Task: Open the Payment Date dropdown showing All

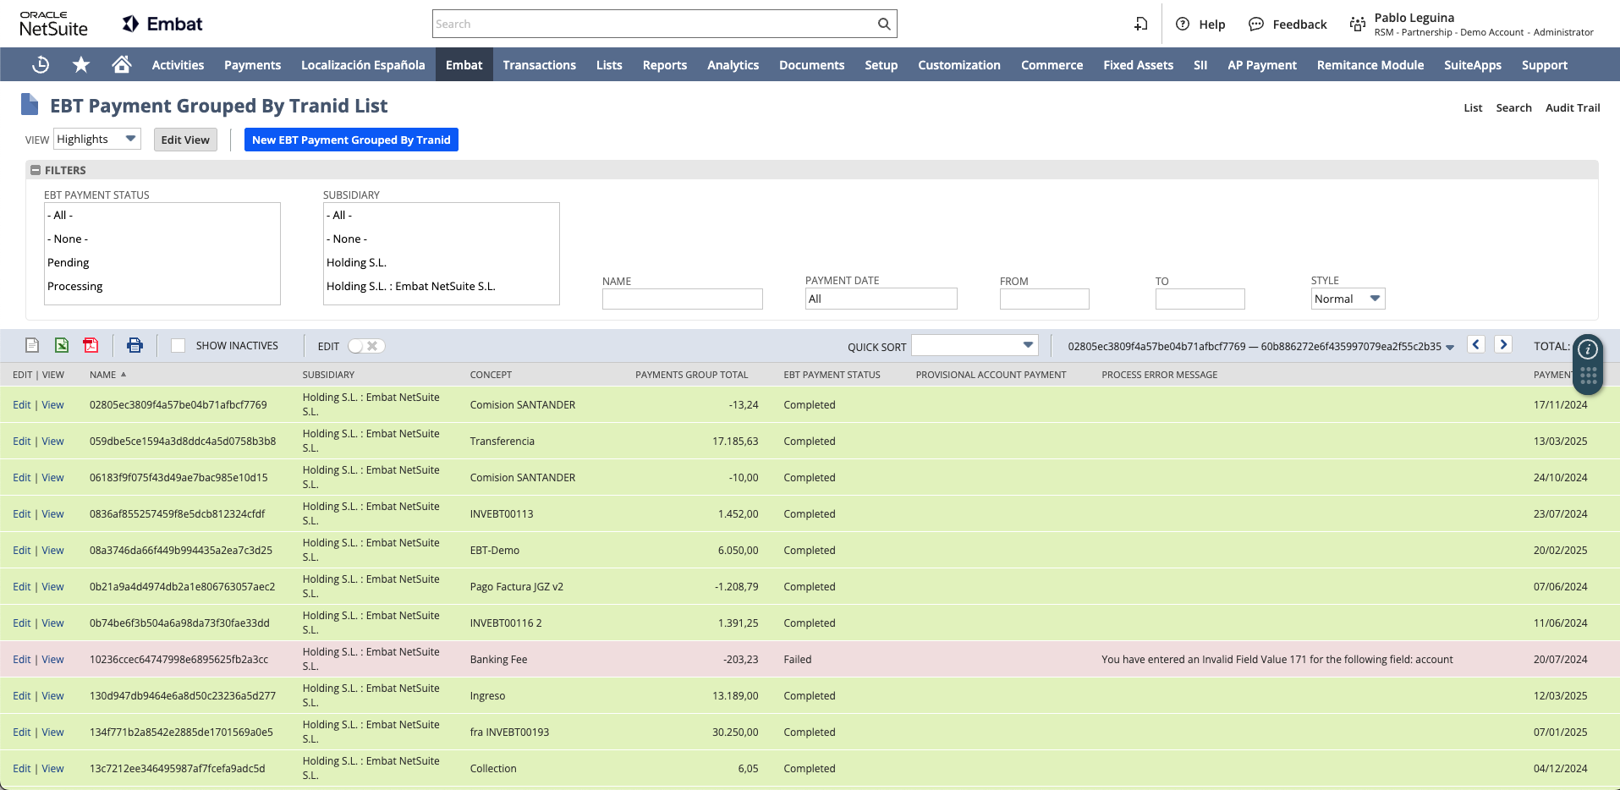Action: point(881,299)
